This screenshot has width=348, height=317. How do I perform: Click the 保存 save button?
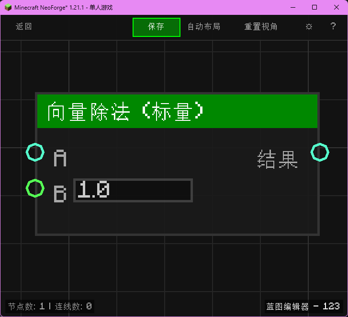pyautogui.click(x=157, y=27)
